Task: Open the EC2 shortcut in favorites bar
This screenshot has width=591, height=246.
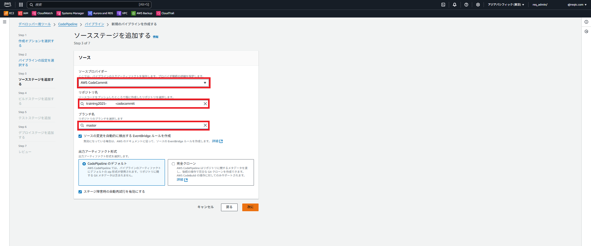Action: coord(9,13)
